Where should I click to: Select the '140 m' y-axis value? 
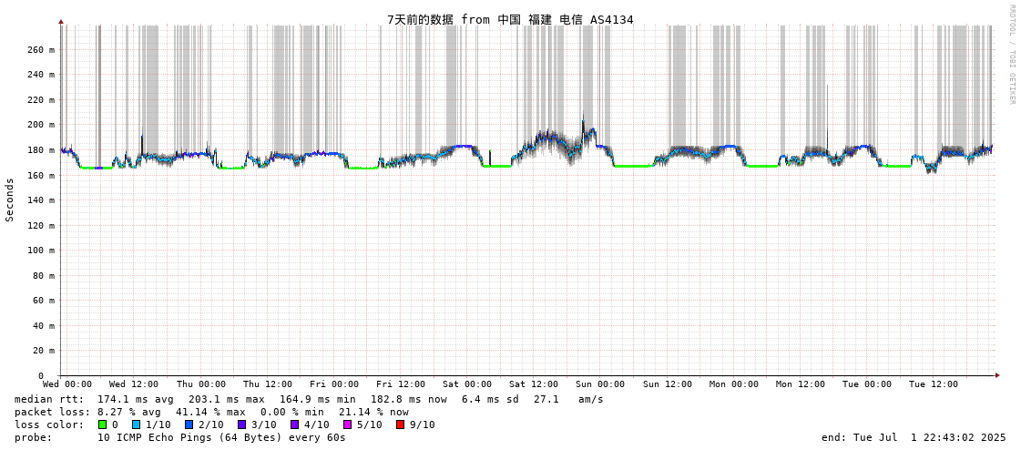pos(41,199)
